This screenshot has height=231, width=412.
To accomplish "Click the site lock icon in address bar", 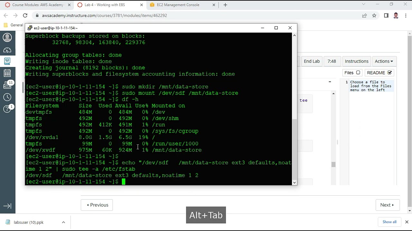I will [37, 15].
